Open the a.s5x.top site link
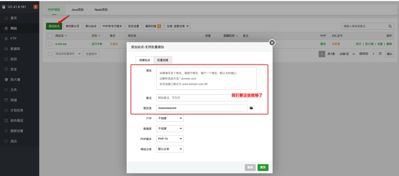The height and width of the screenshot is (176, 399). (x=61, y=44)
